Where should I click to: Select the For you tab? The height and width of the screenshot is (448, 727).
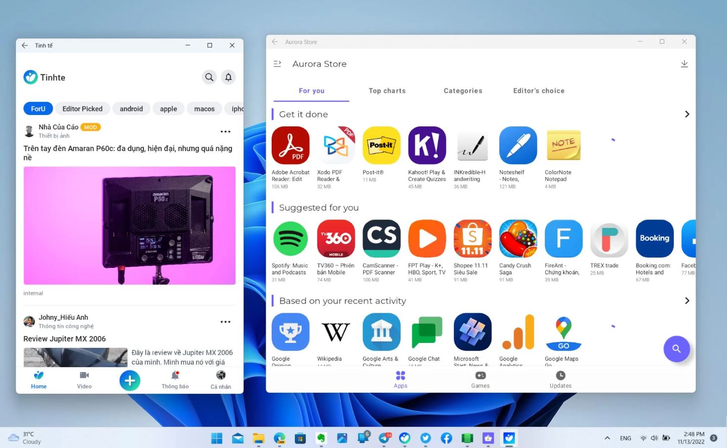click(x=312, y=91)
